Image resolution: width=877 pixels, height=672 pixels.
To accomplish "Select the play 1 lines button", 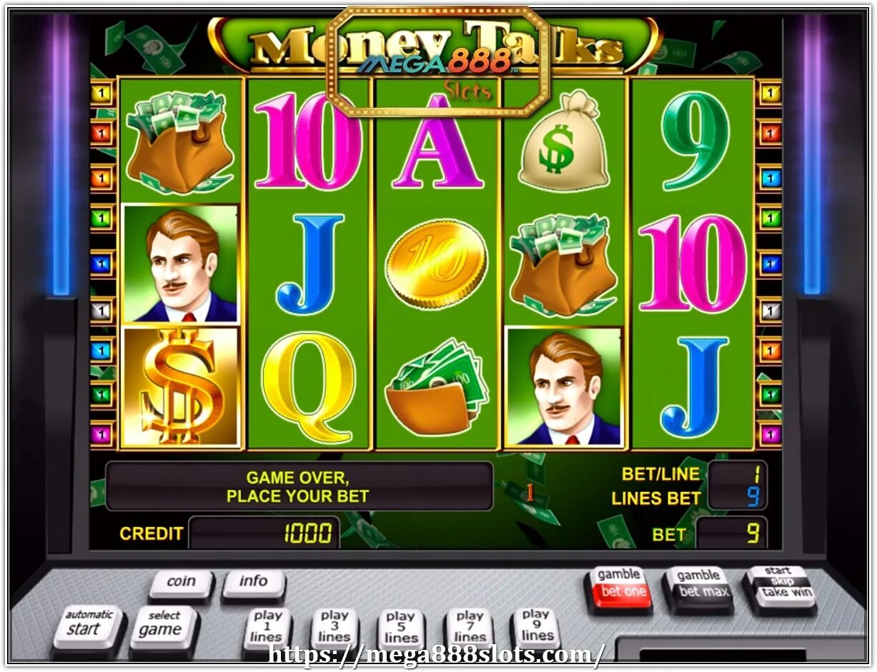I will point(267,628).
